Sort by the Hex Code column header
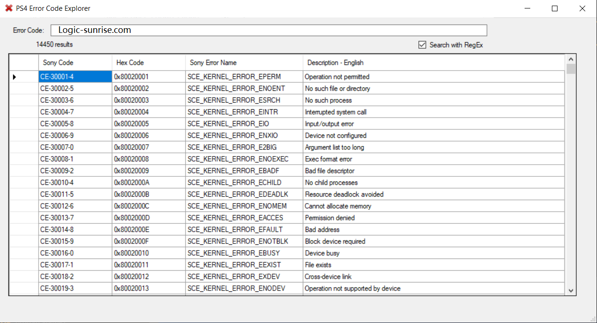This screenshot has height=323, width=597. point(149,63)
